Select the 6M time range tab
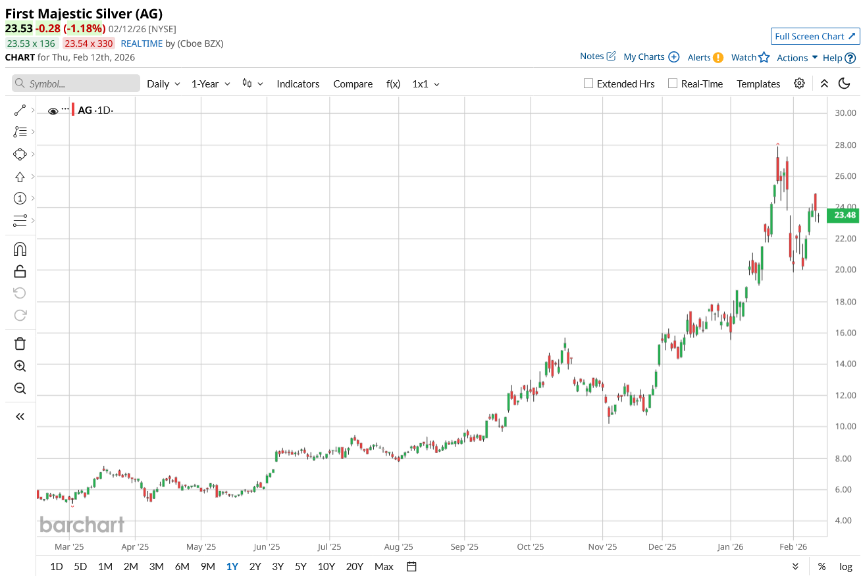Viewport: 861px width, 576px height. 182,566
